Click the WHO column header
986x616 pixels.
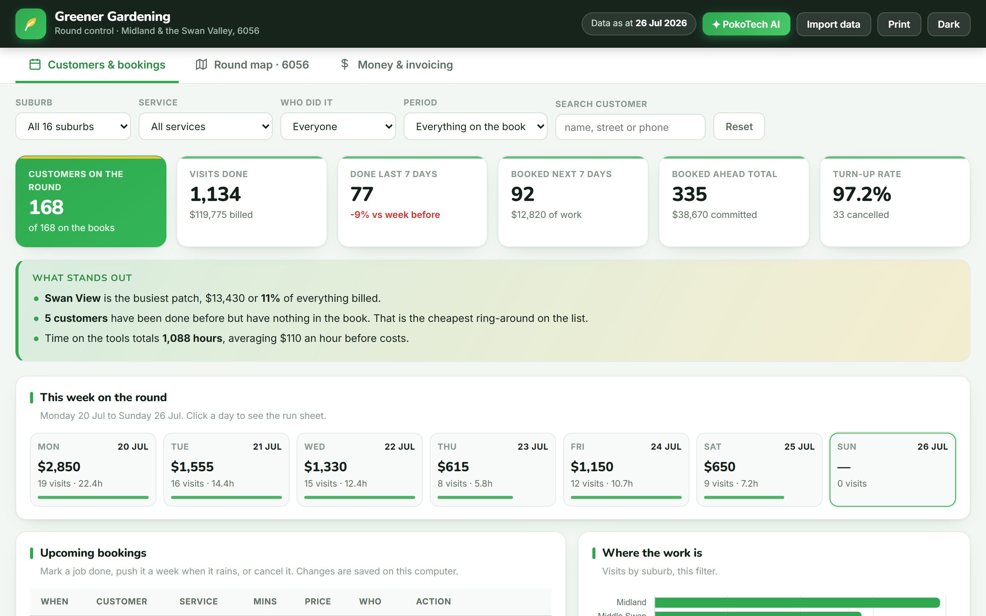pos(370,601)
